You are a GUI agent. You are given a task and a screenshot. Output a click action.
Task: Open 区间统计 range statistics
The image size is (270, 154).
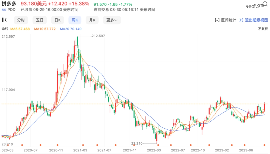(x=225, y=20)
